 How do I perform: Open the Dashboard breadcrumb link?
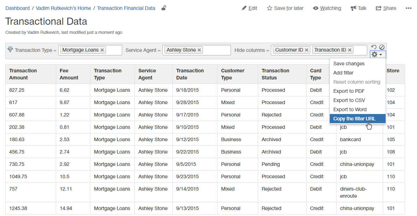(x=17, y=8)
